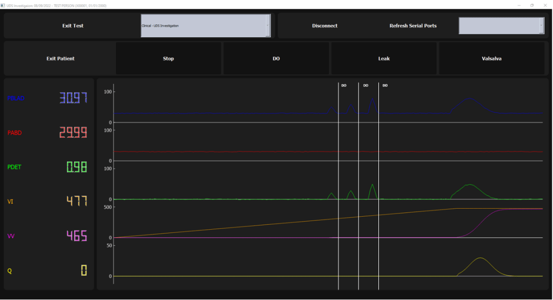Click the green PDET value 0.98
553x300 pixels.
click(76, 167)
